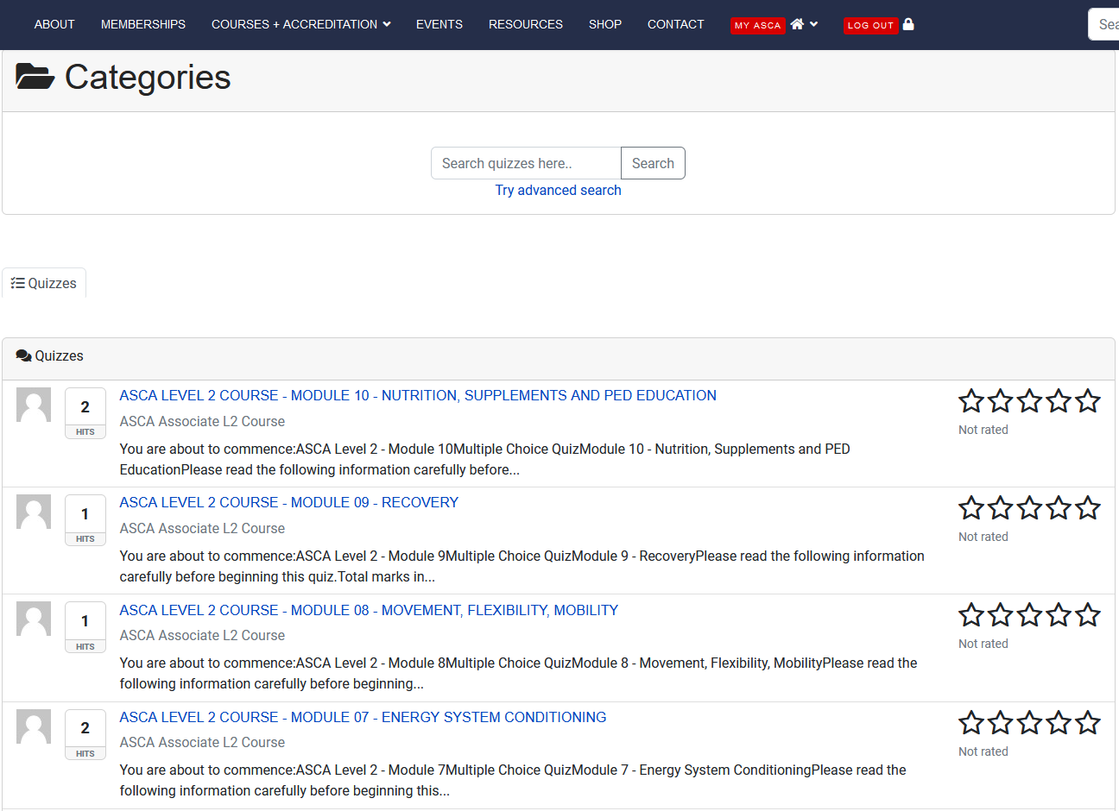This screenshot has width=1119, height=811.
Task: Click the LOG OUT button
Action: pyautogui.click(x=870, y=25)
